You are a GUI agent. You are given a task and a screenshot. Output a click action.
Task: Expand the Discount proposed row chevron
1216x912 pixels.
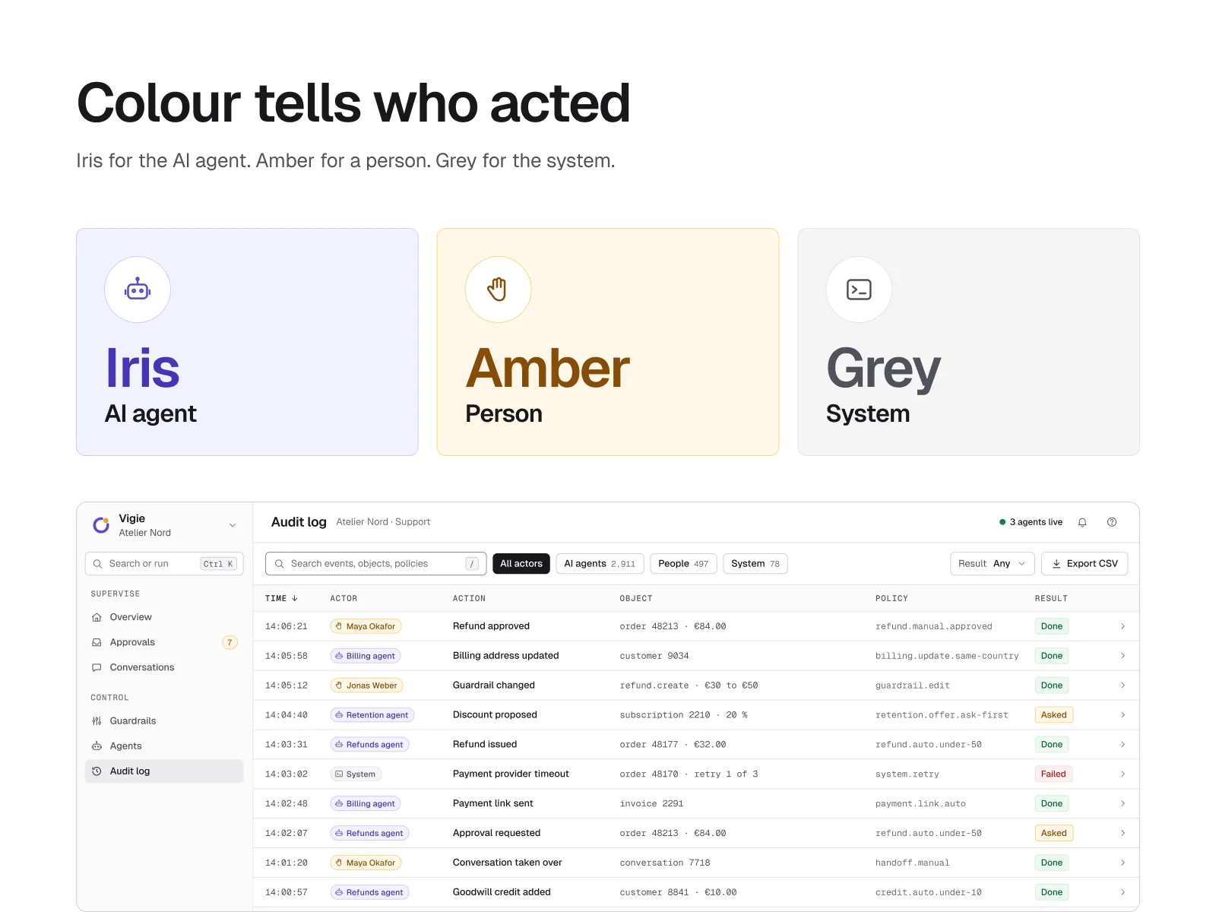[1123, 714]
